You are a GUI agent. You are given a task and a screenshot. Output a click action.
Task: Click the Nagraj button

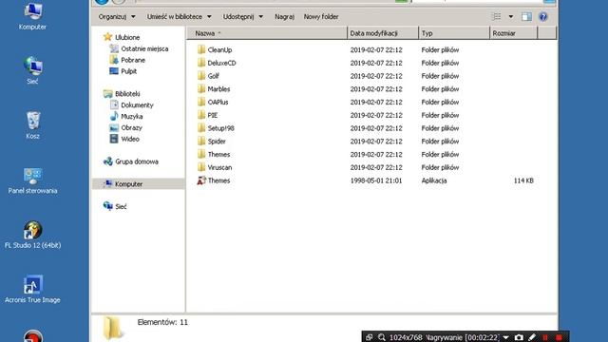pos(285,17)
